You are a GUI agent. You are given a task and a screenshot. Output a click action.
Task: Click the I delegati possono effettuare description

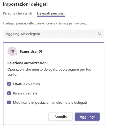45,23
